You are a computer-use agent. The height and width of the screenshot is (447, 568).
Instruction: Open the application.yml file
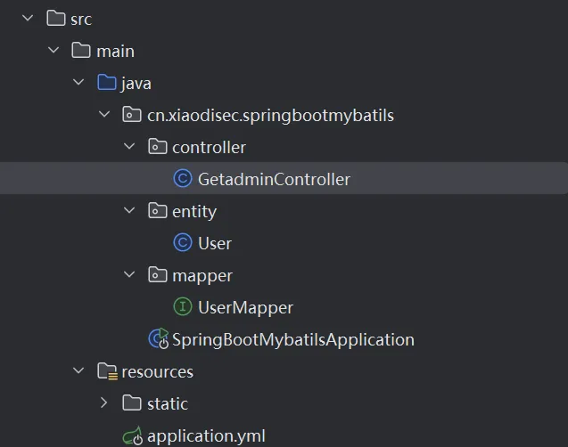pos(206,435)
